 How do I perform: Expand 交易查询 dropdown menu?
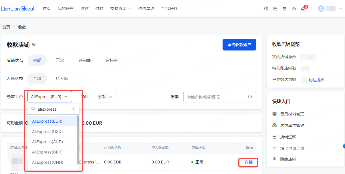(121, 9)
